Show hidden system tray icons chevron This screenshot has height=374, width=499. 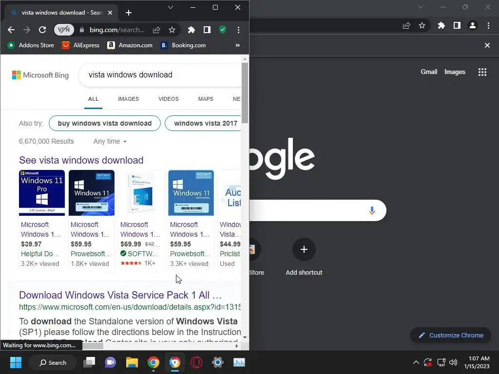[416, 362]
